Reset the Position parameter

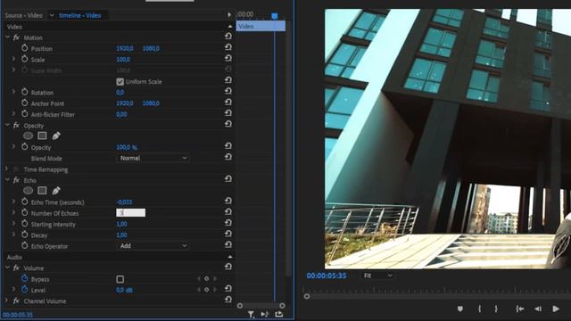point(228,47)
